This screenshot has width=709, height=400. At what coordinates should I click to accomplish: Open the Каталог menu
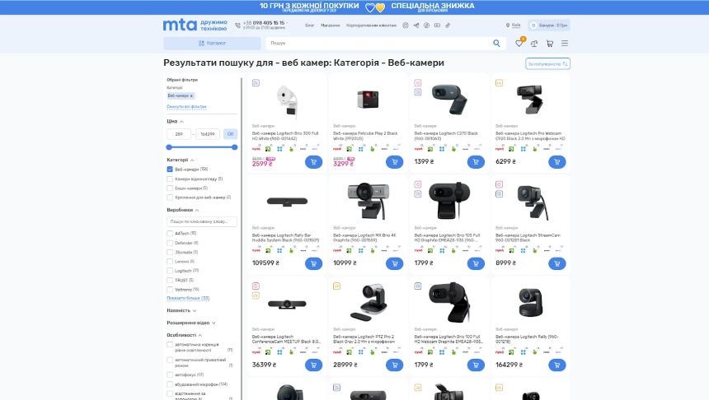pyautogui.click(x=212, y=44)
